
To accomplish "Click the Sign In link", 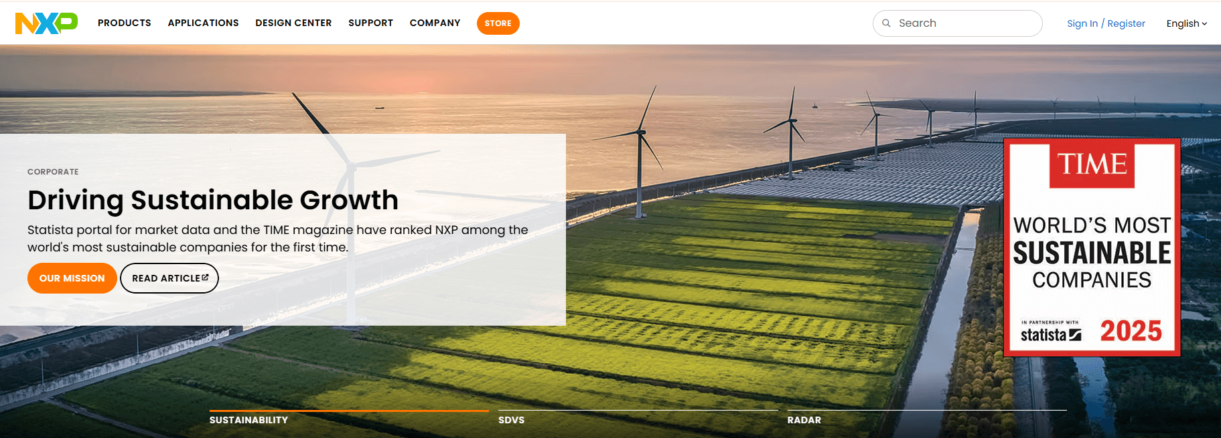I will pos(1082,23).
